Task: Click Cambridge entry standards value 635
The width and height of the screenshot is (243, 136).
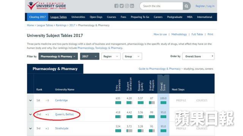Action: (118, 98)
